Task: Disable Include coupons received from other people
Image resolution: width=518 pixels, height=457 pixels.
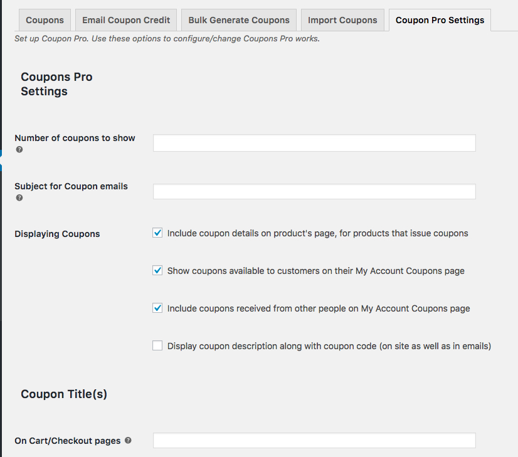Action: click(x=157, y=308)
